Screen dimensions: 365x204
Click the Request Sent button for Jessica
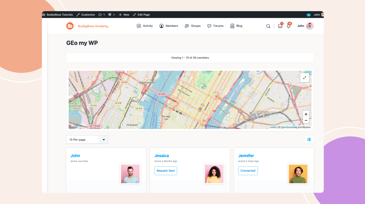tap(166, 171)
